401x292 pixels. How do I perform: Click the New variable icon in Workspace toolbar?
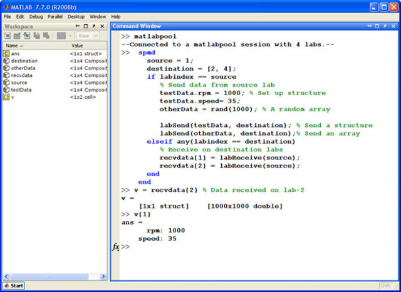(x=8, y=36)
